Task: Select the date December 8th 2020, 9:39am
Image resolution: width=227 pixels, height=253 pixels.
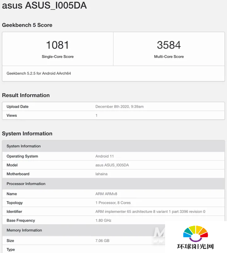Action: point(119,106)
